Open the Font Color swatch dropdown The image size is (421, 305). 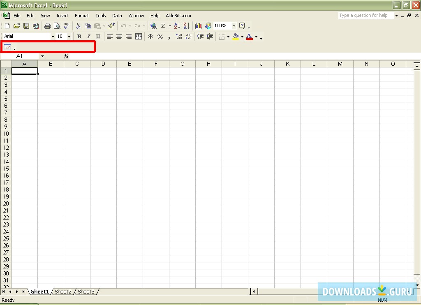point(256,37)
